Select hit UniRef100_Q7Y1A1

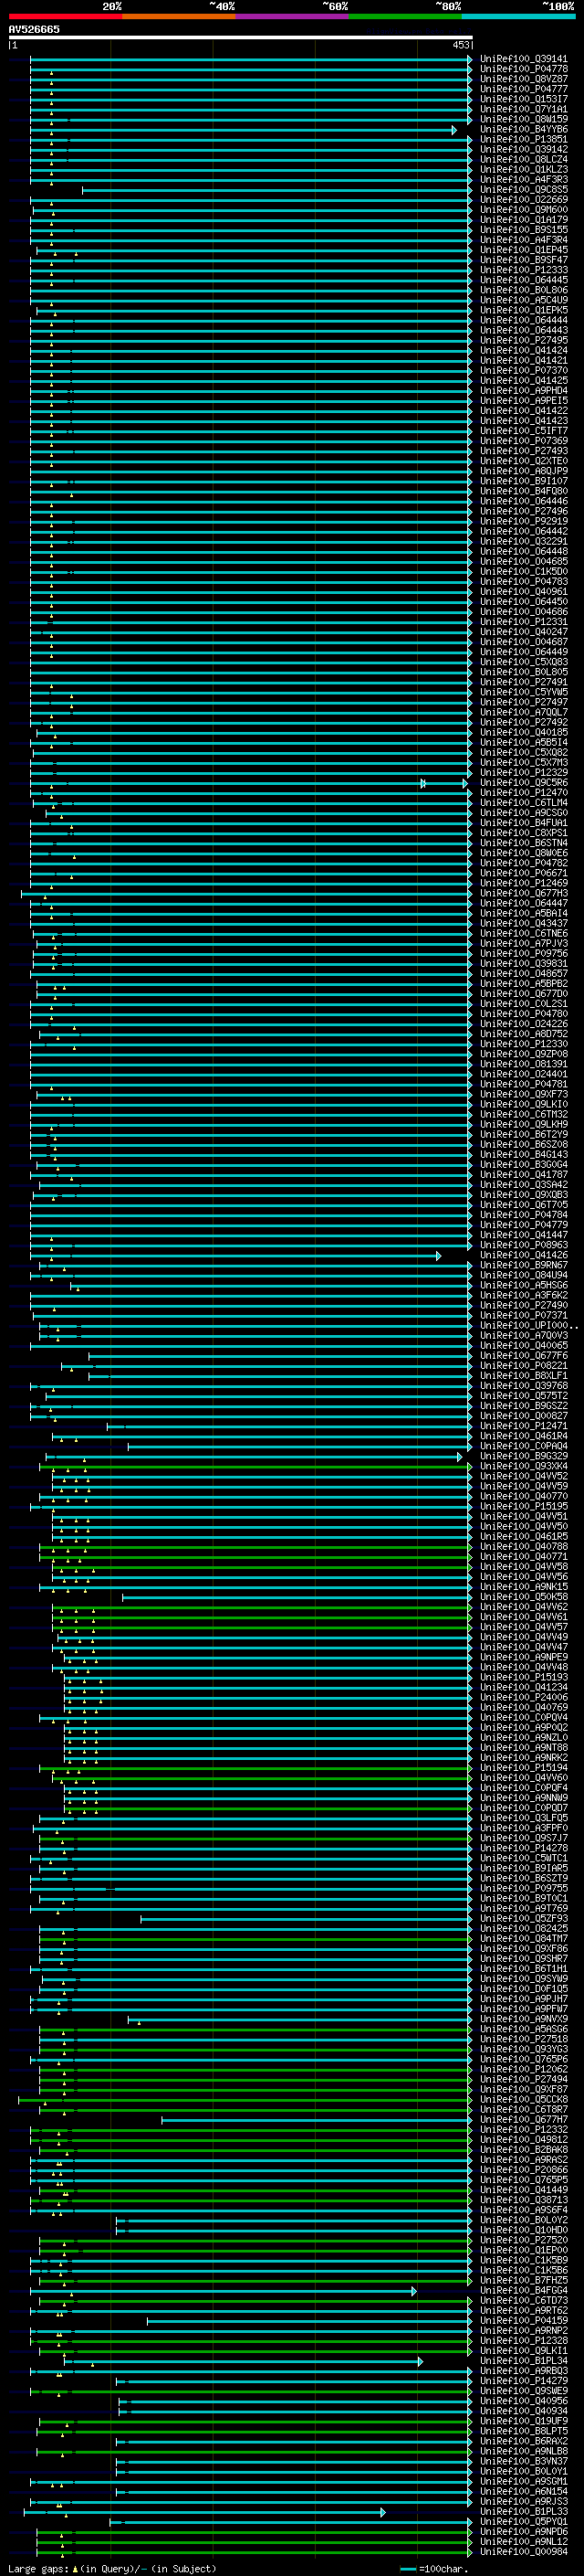(x=524, y=109)
